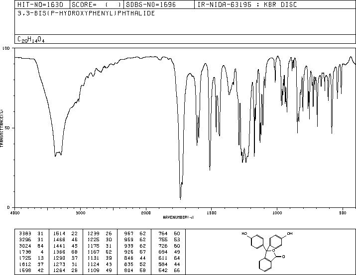
Task: Select peak 1124 in the peak table
Action: [93, 264]
